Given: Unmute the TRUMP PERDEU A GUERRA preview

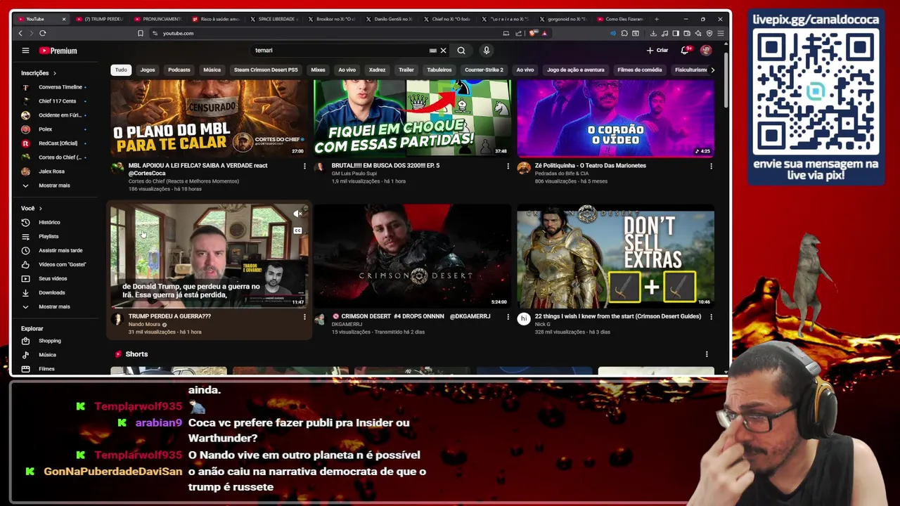Looking at the screenshot, I should (x=297, y=214).
